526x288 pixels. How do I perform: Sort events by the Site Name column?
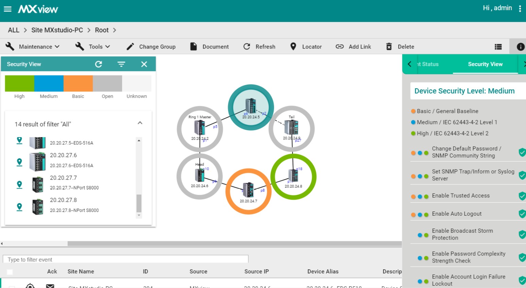81,271
